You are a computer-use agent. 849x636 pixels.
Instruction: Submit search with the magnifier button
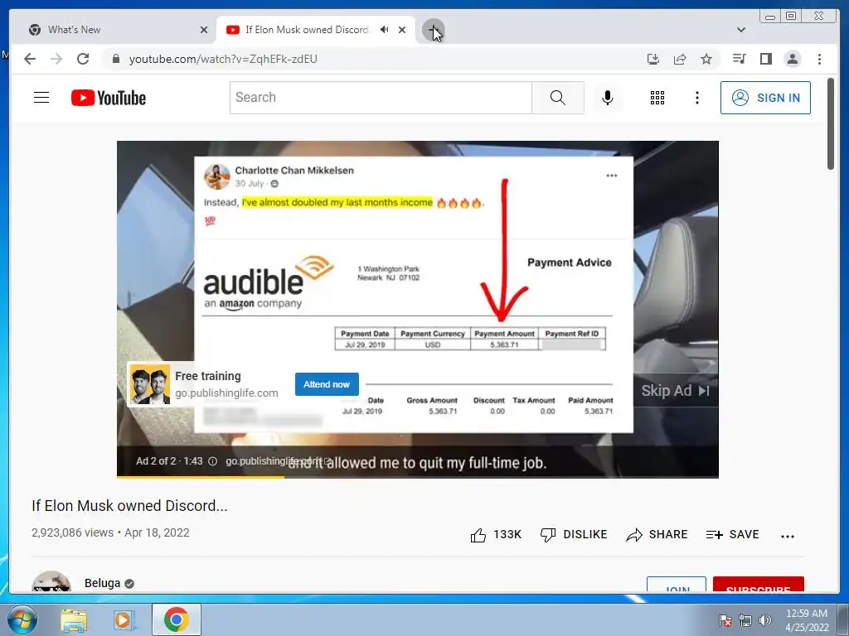[558, 98]
